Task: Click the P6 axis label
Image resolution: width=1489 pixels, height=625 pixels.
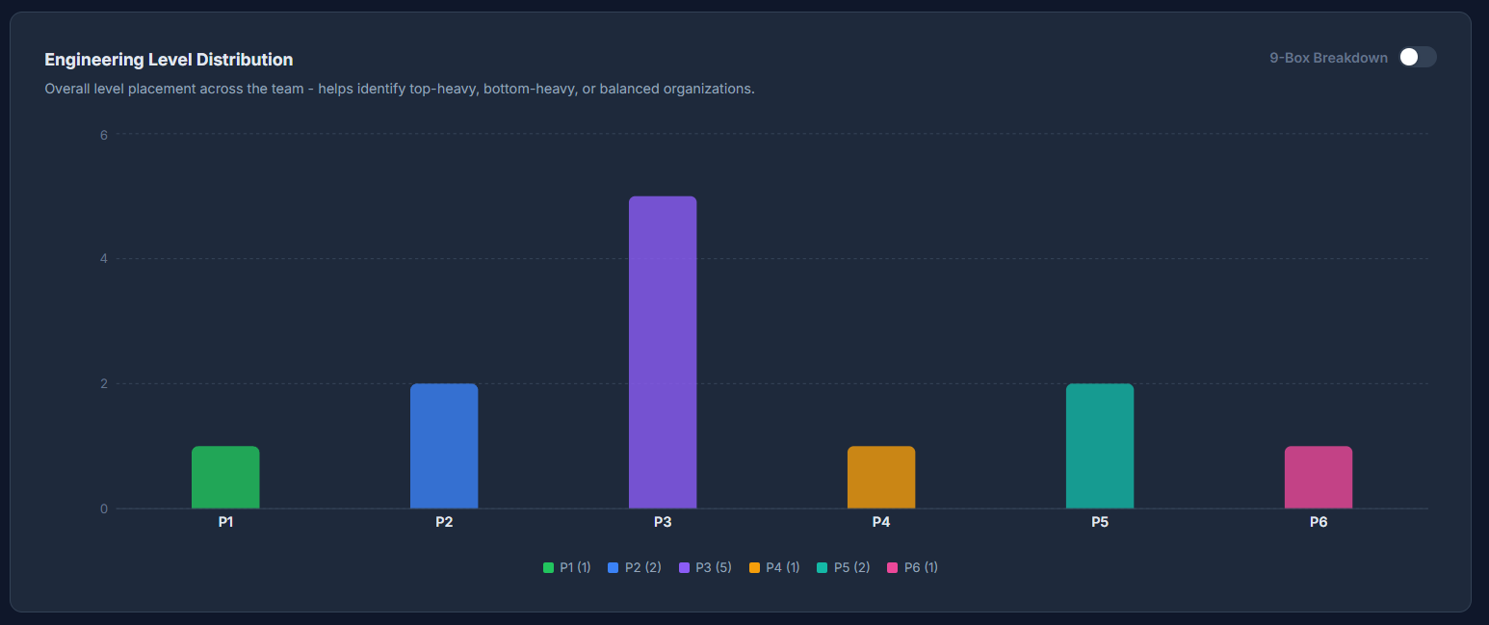Action: [1318, 522]
